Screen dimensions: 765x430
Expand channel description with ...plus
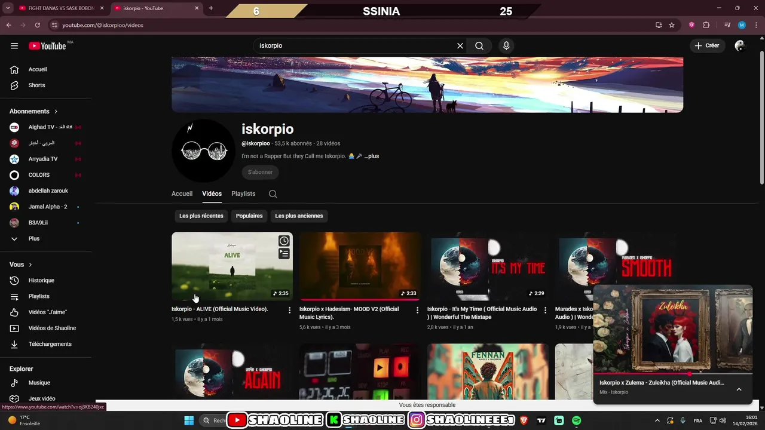[372, 156]
